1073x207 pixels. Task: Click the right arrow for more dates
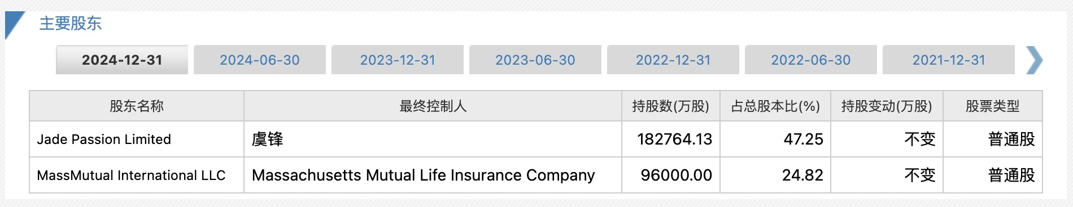(1034, 60)
